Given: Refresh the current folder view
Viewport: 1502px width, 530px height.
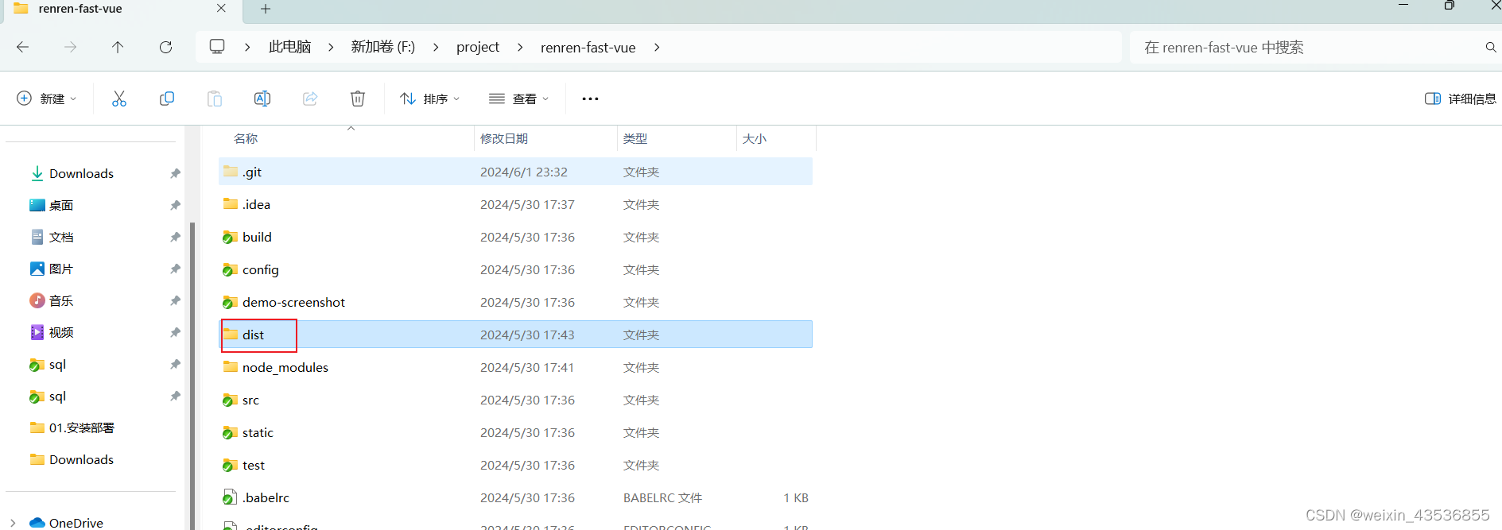Looking at the screenshot, I should [165, 48].
